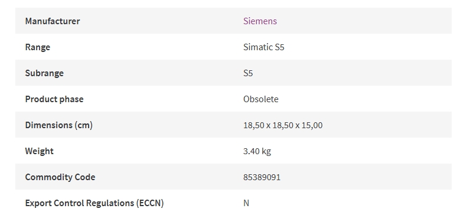467x215 pixels.
Task: Select the S5 subrange value
Action: coord(248,73)
